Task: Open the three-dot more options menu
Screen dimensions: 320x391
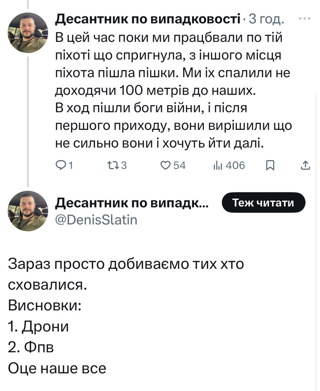Action: [x=304, y=19]
